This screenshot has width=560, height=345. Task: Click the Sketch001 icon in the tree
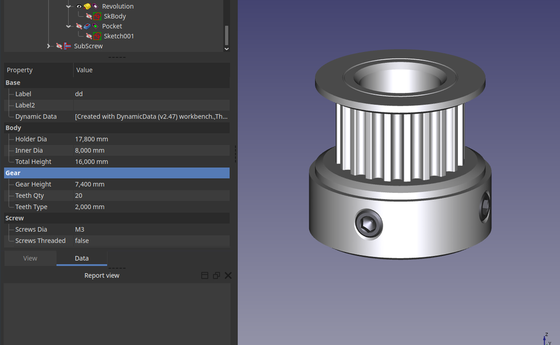tap(97, 36)
